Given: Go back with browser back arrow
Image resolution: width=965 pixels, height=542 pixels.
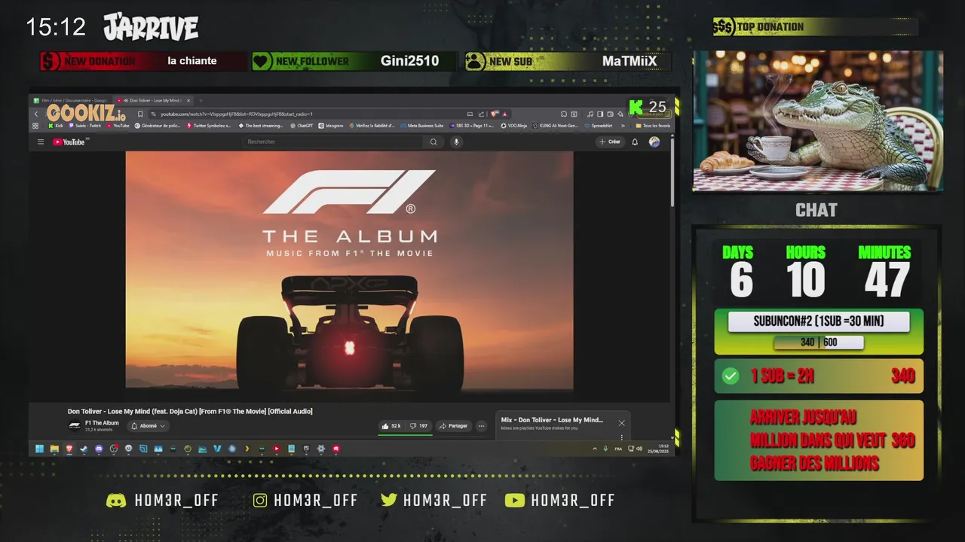Looking at the screenshot, I should (x=36, y=114).
